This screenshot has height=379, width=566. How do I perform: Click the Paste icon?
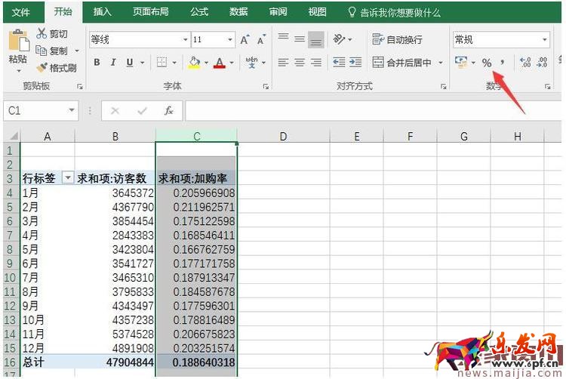(18, 41)
